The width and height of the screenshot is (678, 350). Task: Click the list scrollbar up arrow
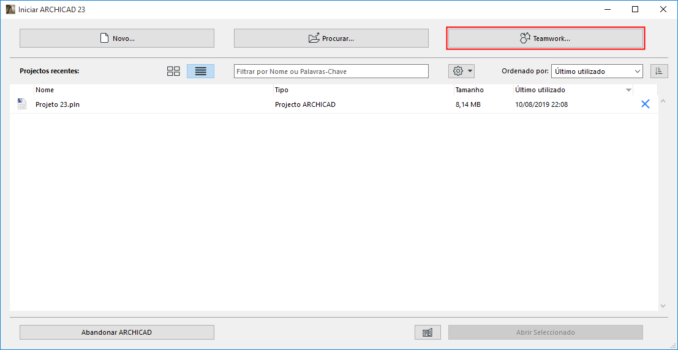(x=663, y=101)
